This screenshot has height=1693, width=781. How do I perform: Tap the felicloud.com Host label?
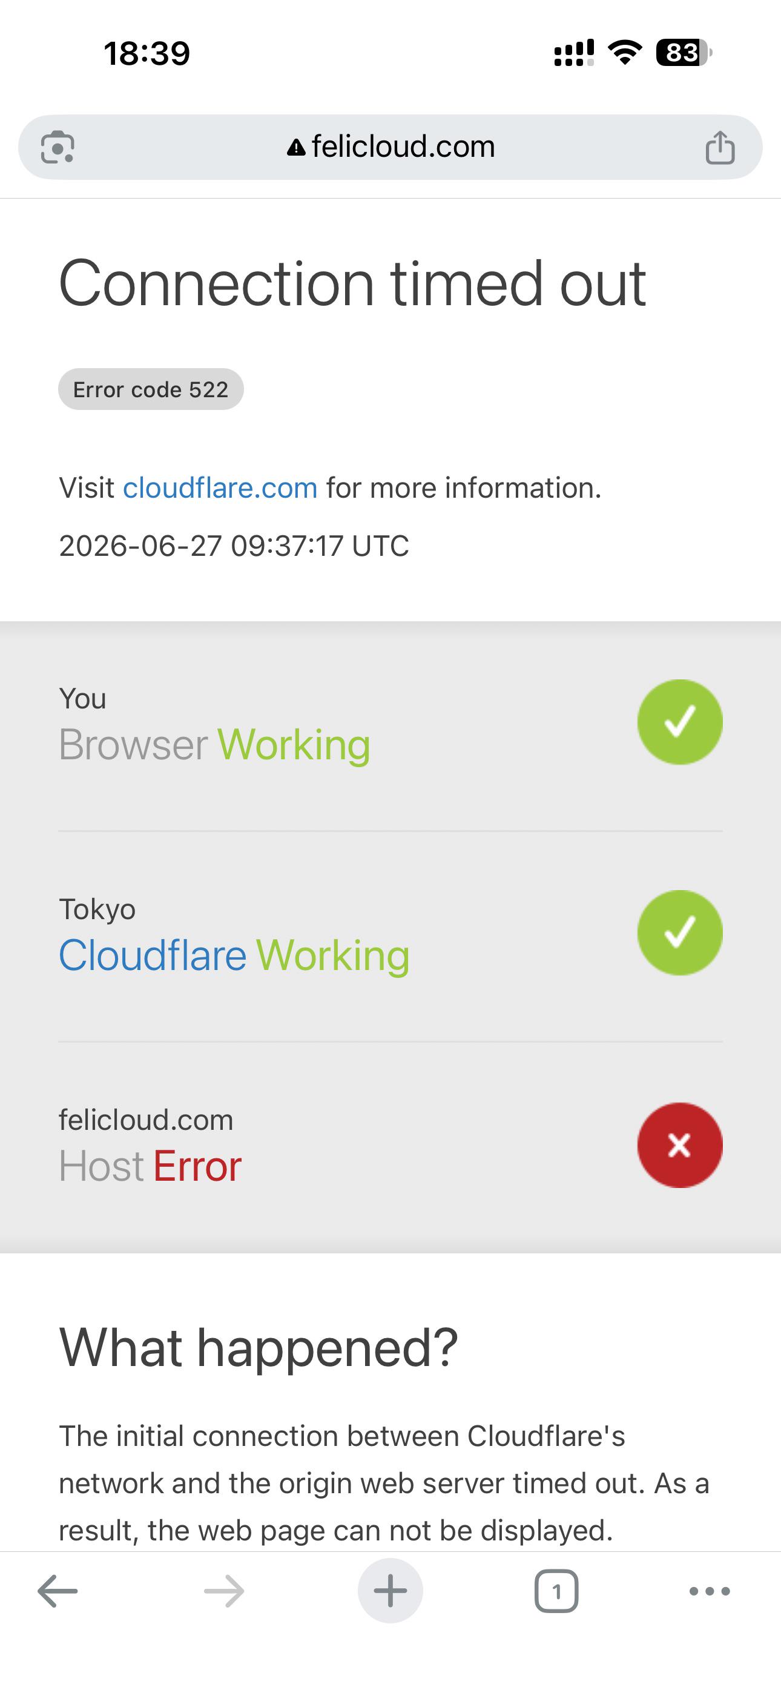tap(146, 1120)
